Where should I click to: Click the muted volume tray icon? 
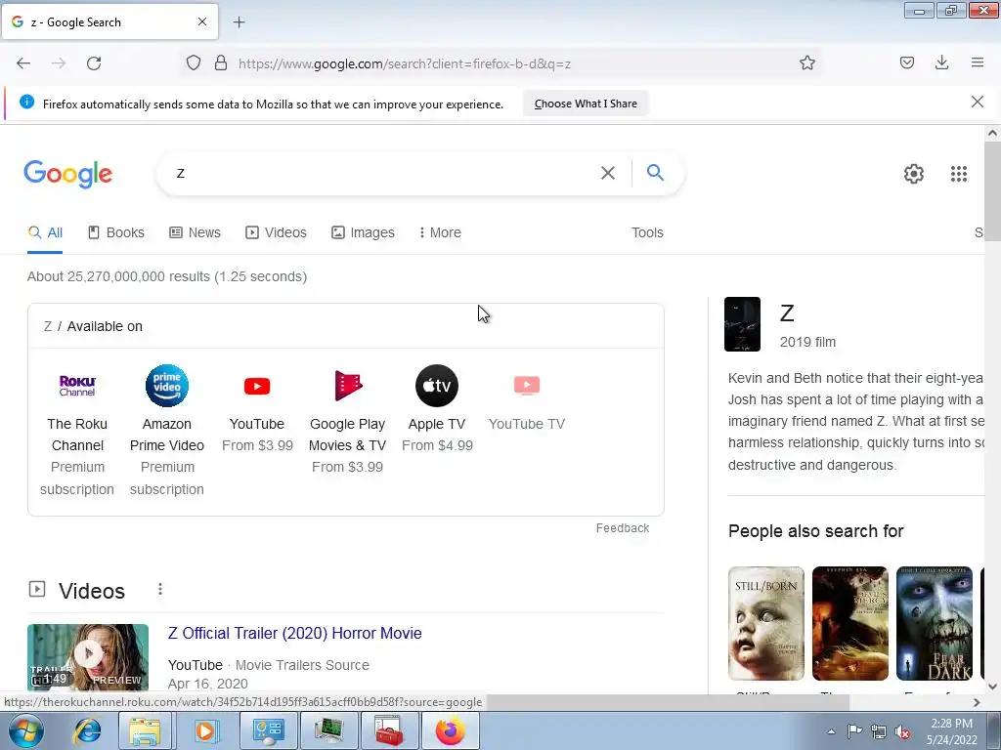(x=902, y=731)
